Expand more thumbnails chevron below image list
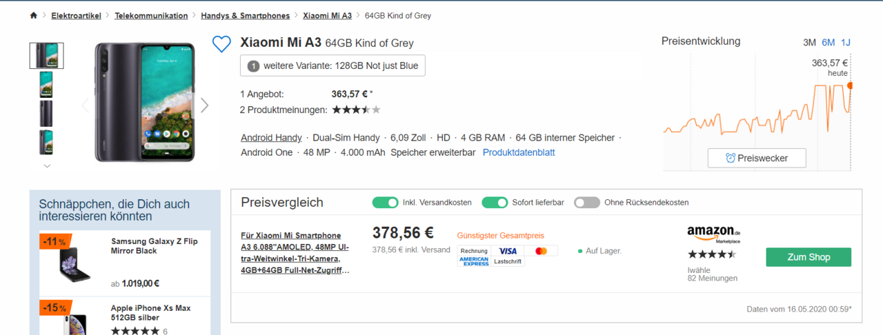 tap(47, 165)
